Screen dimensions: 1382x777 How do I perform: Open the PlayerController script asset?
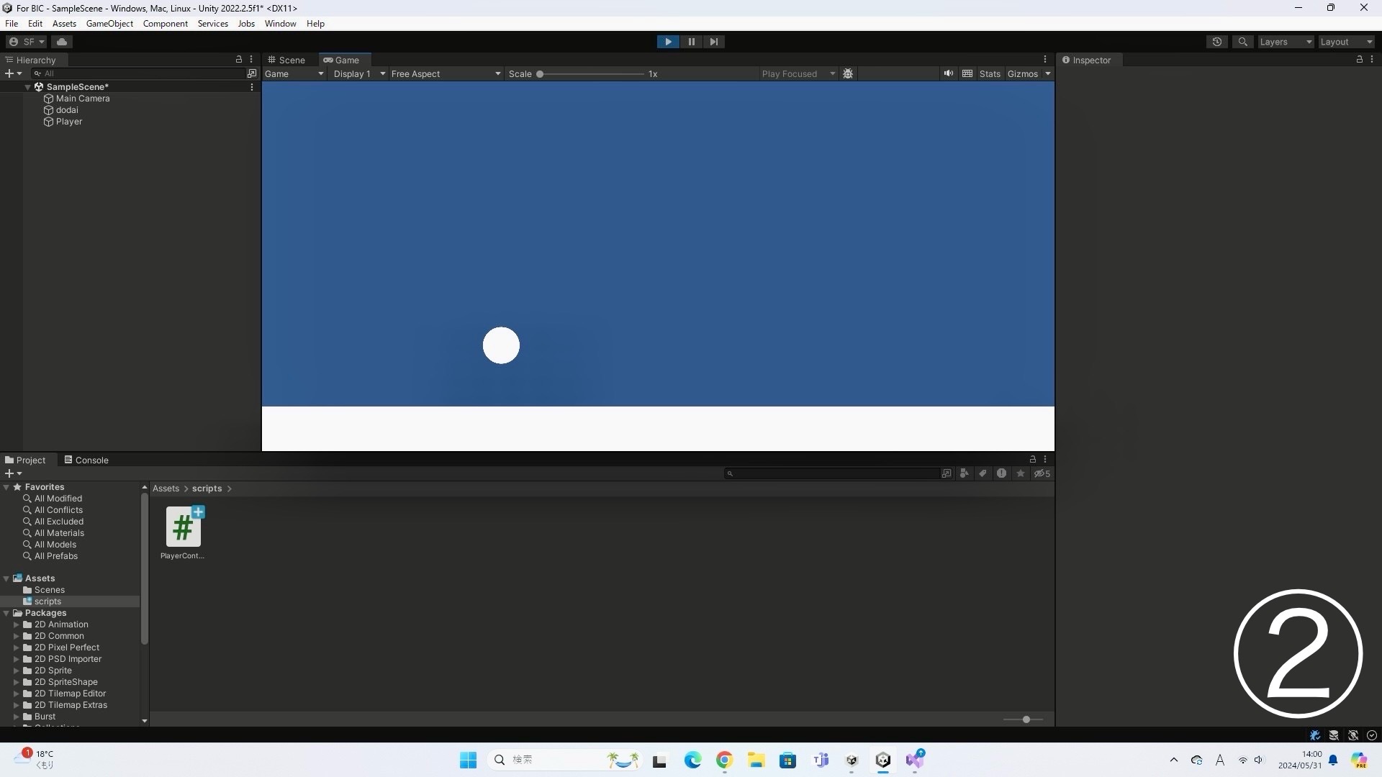[183, 528]
